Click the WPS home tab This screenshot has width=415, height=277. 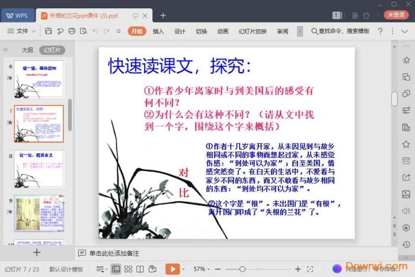pos(17,15)
